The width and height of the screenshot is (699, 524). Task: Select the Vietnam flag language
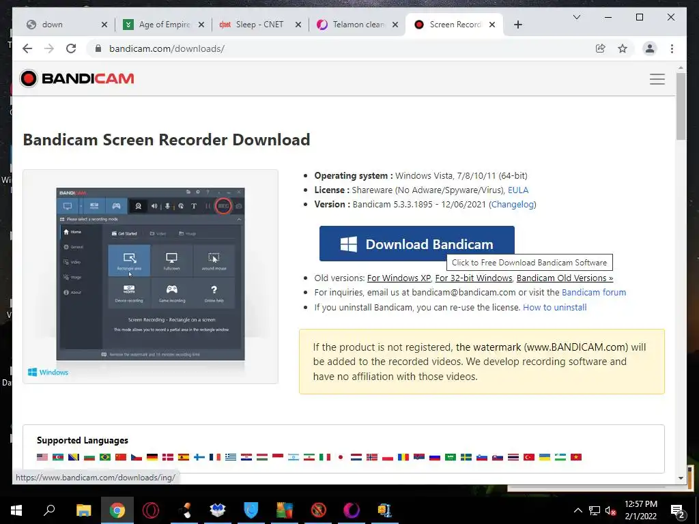coord(576,457)
